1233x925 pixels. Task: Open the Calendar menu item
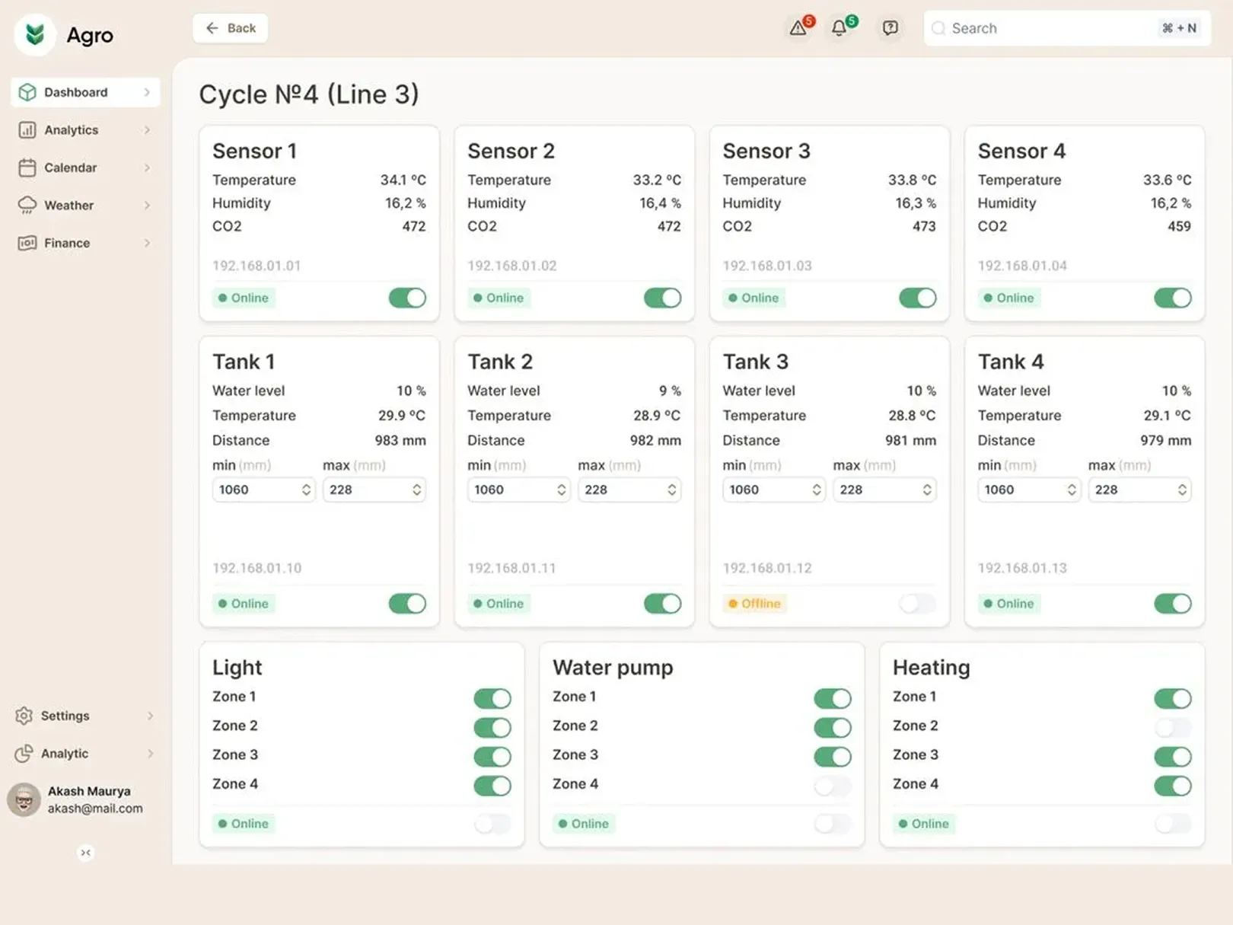(x=85, y=167)
